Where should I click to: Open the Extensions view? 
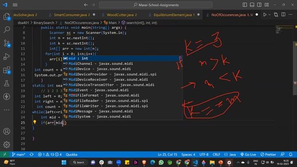click(x=6, y=70)
